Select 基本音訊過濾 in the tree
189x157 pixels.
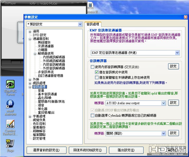(x=47, y=94)
